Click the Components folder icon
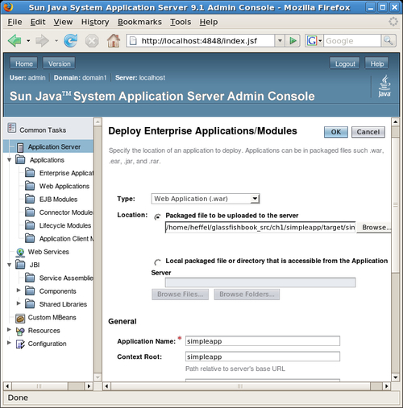This screenshot has width=403, height=408. coord(30,291)
